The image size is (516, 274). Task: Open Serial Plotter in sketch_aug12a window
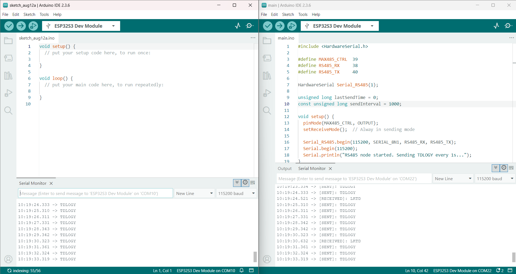click(238, 26)
